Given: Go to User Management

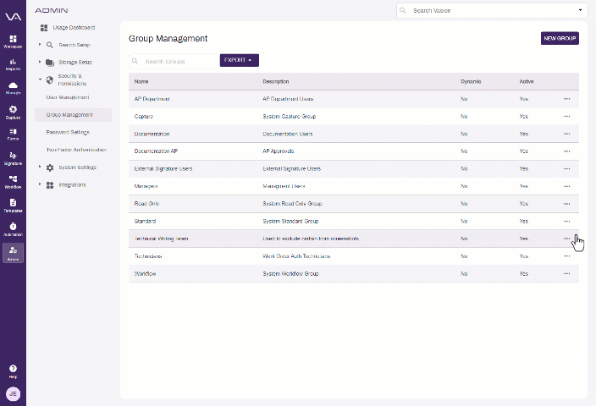Looking at the screenshot, I should tap(68, 97).
